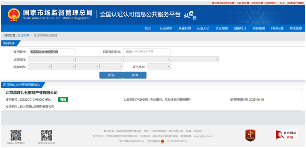
Task: Expand the first 认证项目 dropdown
Action: point(51,59)
